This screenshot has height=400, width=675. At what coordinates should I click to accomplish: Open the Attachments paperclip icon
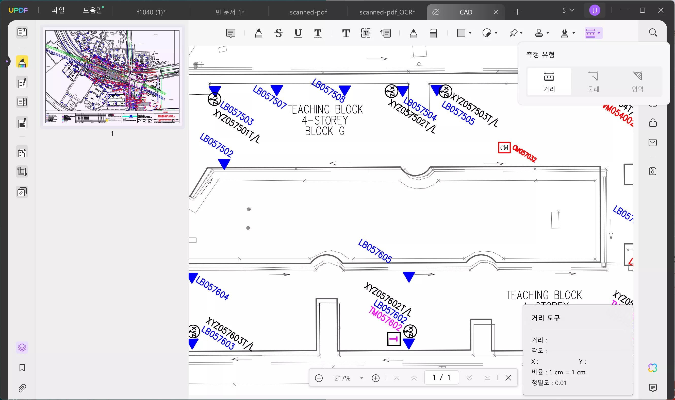click(22, 388)
